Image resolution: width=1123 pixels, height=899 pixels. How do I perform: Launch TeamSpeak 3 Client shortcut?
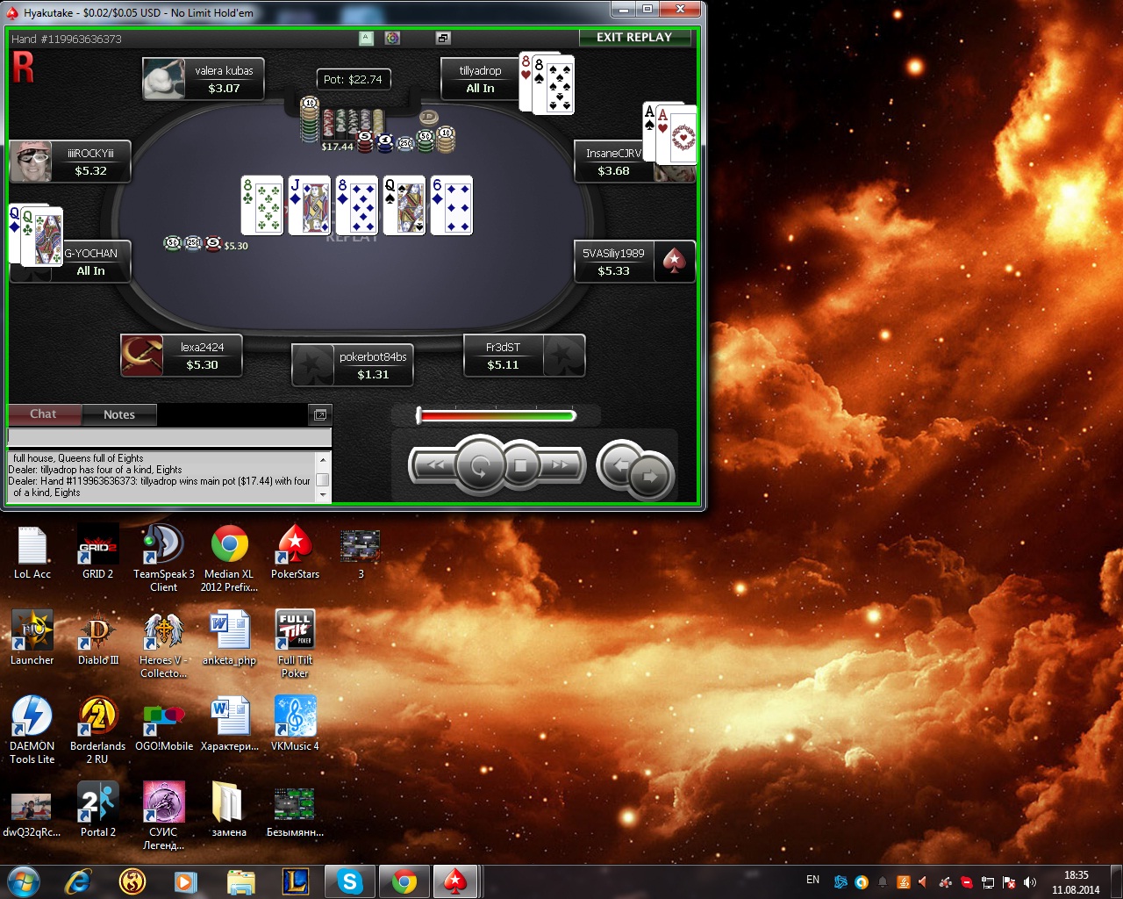pos(164,558)
